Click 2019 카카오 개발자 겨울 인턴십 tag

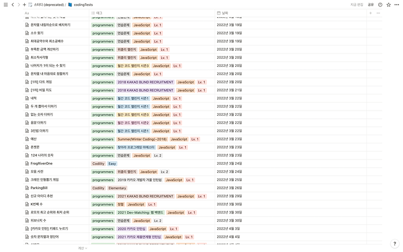click(139, 180)
